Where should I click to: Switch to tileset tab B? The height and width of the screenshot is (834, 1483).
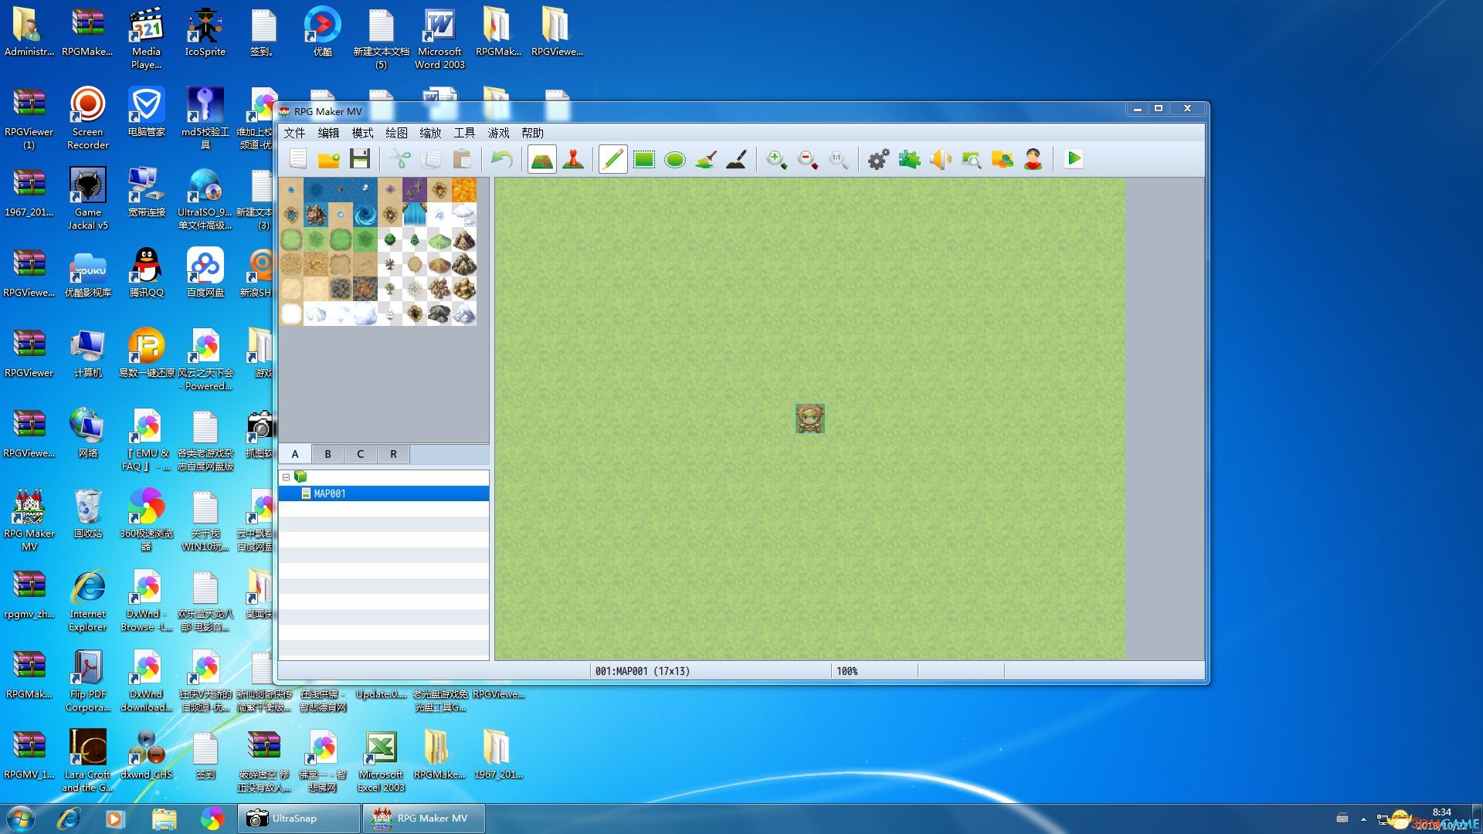327,454
